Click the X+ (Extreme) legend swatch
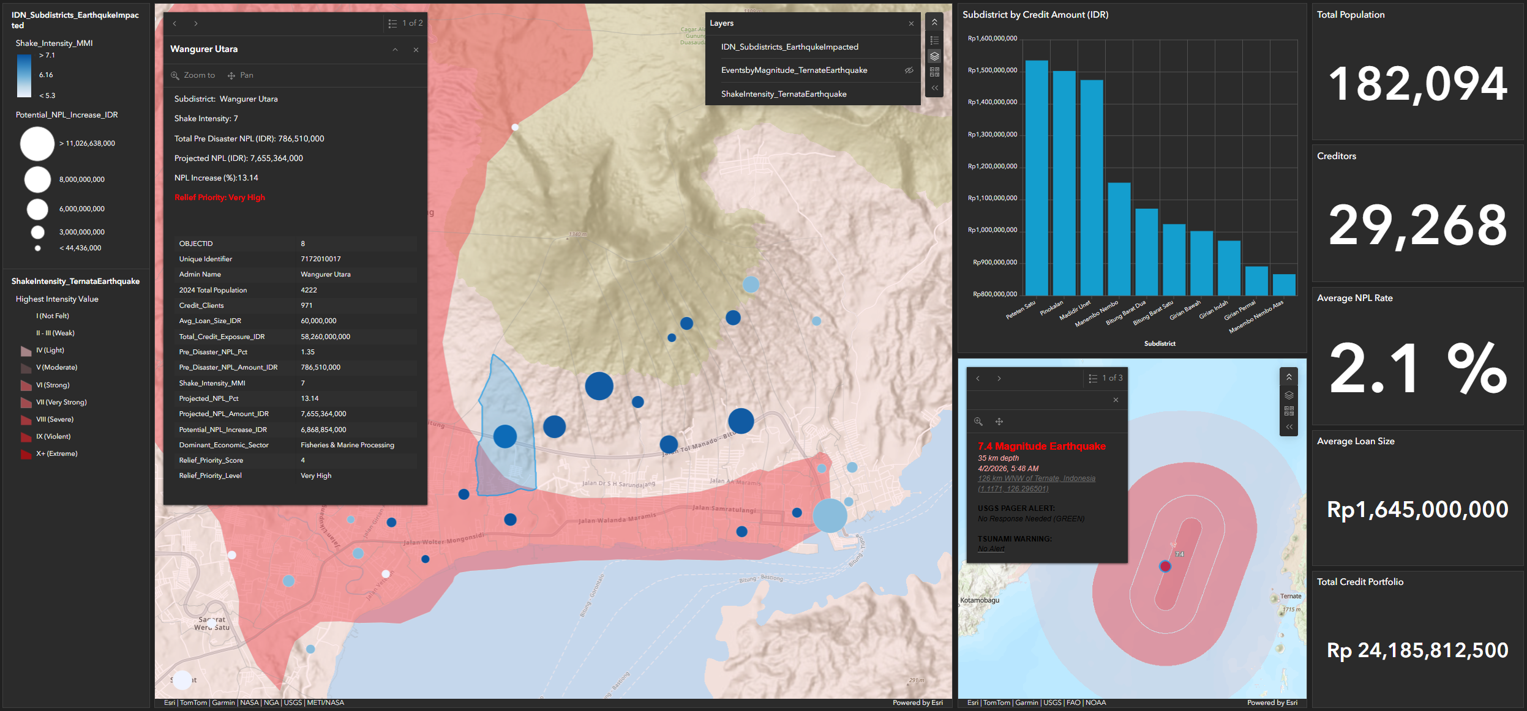Image resolution: width=1527 pixels, height=711 pixels. [x=26, y=454]
